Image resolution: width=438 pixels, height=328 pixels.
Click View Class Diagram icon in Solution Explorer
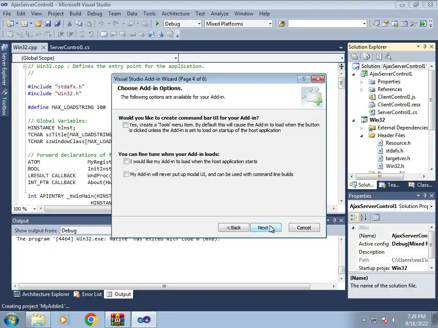point(388,56)
